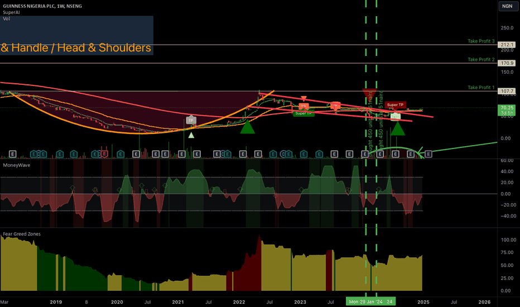Click the Mon 29 Jan '24 date label
The image size is (520, 307).
370,301
